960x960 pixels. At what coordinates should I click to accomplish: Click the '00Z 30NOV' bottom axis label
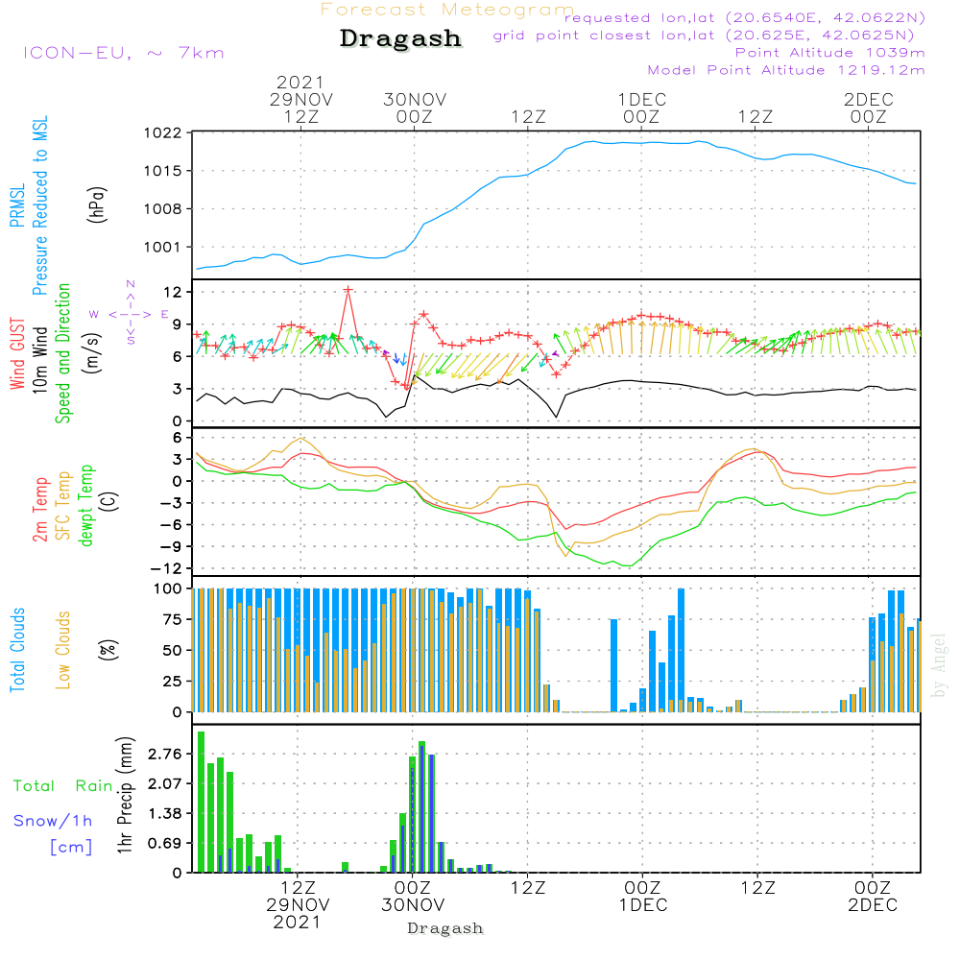[x=413, y=897]
